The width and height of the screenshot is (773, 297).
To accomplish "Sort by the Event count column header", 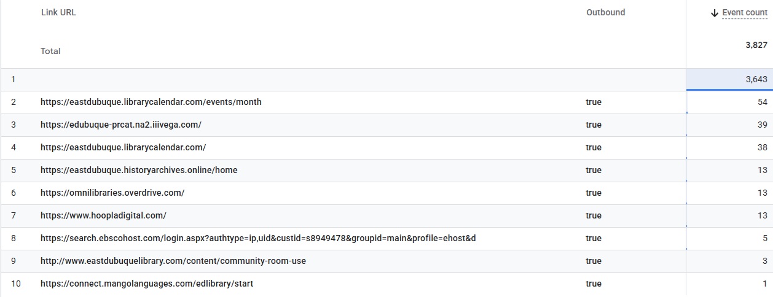I will 745,13.
